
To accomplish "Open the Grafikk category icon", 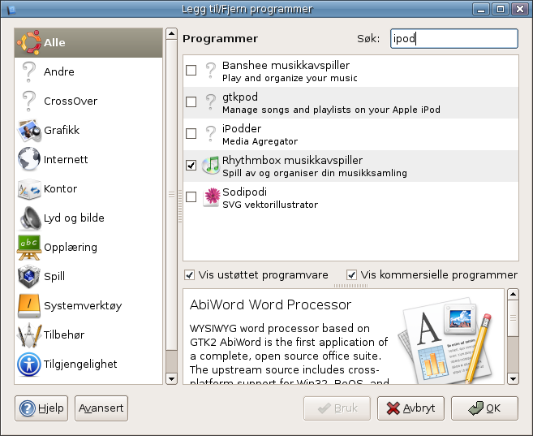I will pos(29,130).
